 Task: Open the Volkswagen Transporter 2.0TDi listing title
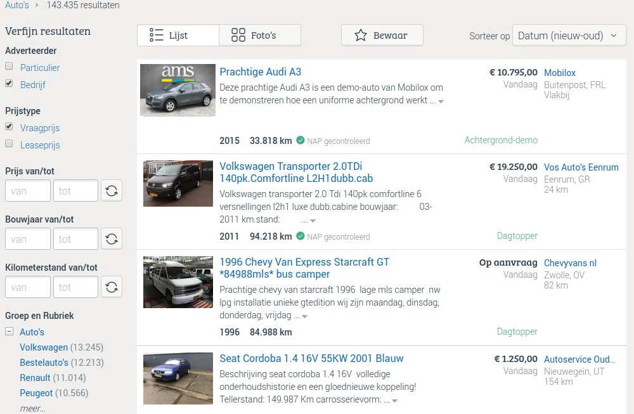pyautogui.click(x=296, y=172)
